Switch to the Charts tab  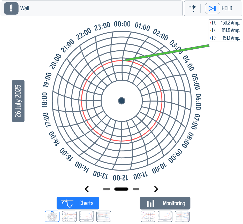[x=78, y=203]
